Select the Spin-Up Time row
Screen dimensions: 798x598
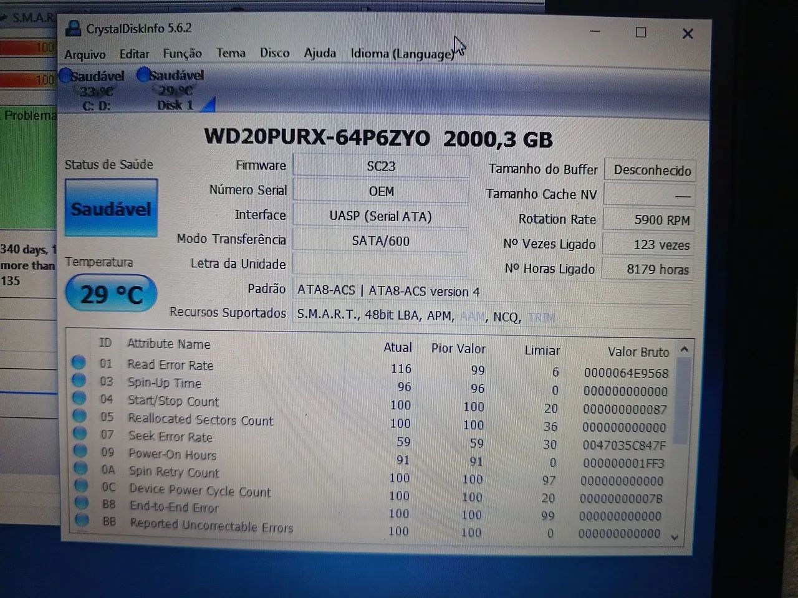371,386
